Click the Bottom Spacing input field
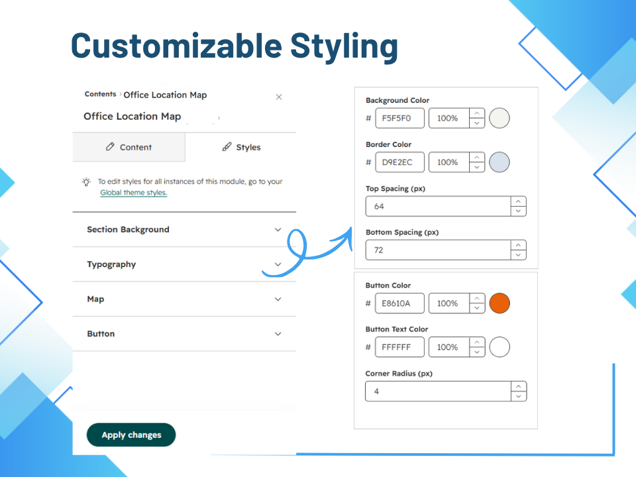636x477 pixels. click(438, 250)
